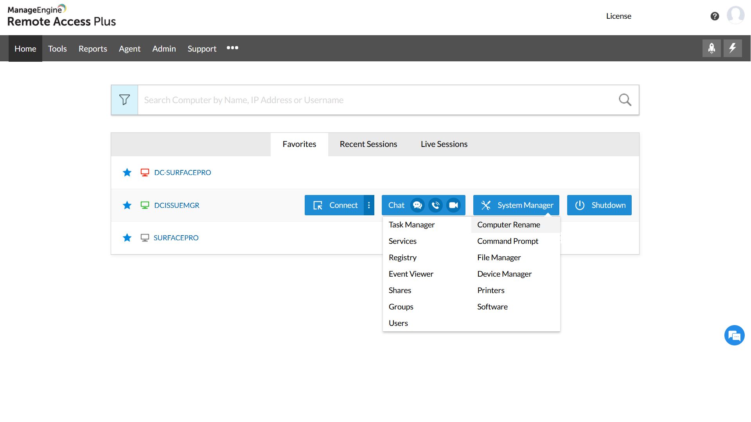Open the help question mark icon
The width and height of the screenshot is (751, 422).
tap(715, 16)
